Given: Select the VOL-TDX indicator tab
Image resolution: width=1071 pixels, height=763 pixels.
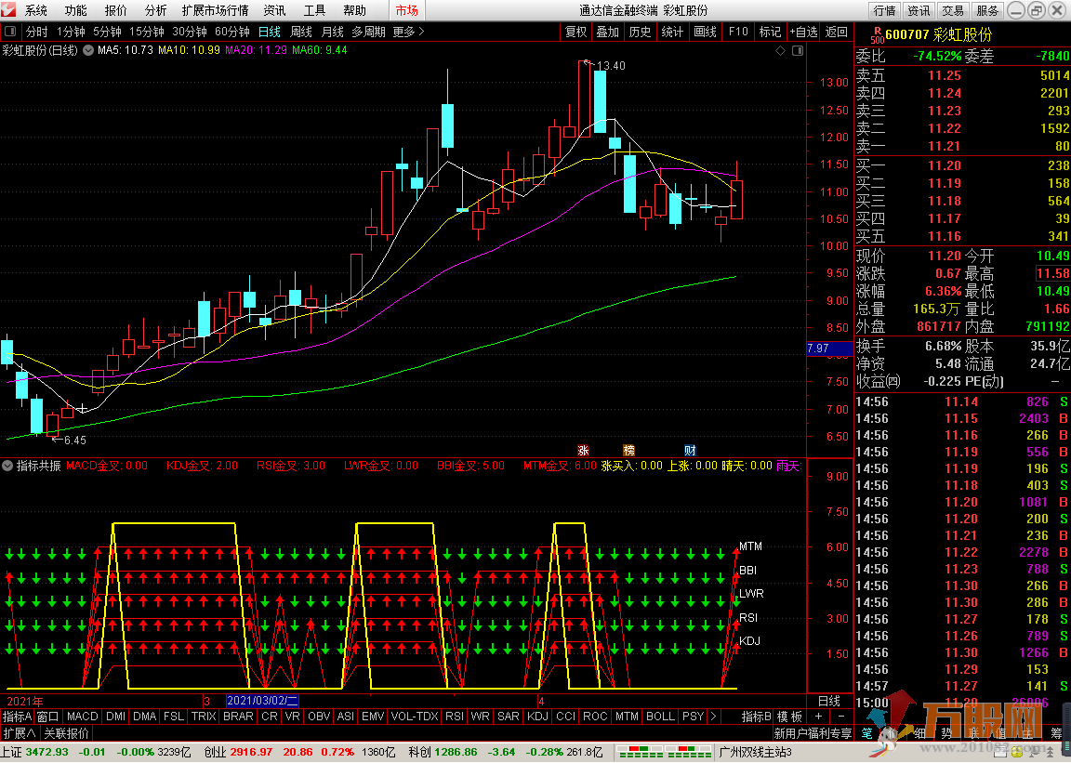Looking at the screenshot, I should (415, 716).
